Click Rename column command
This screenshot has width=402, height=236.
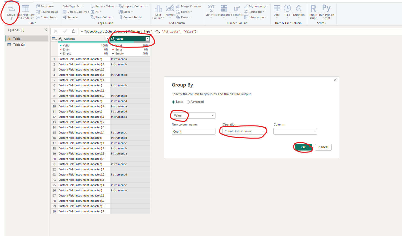[70, 17]
